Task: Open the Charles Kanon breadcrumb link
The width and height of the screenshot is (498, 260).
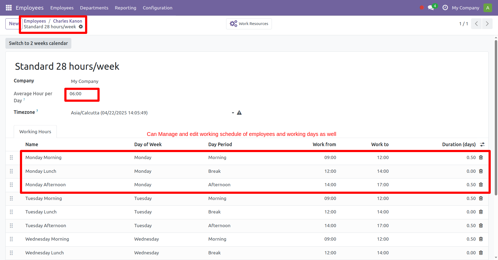Action: tap(67, 21)
